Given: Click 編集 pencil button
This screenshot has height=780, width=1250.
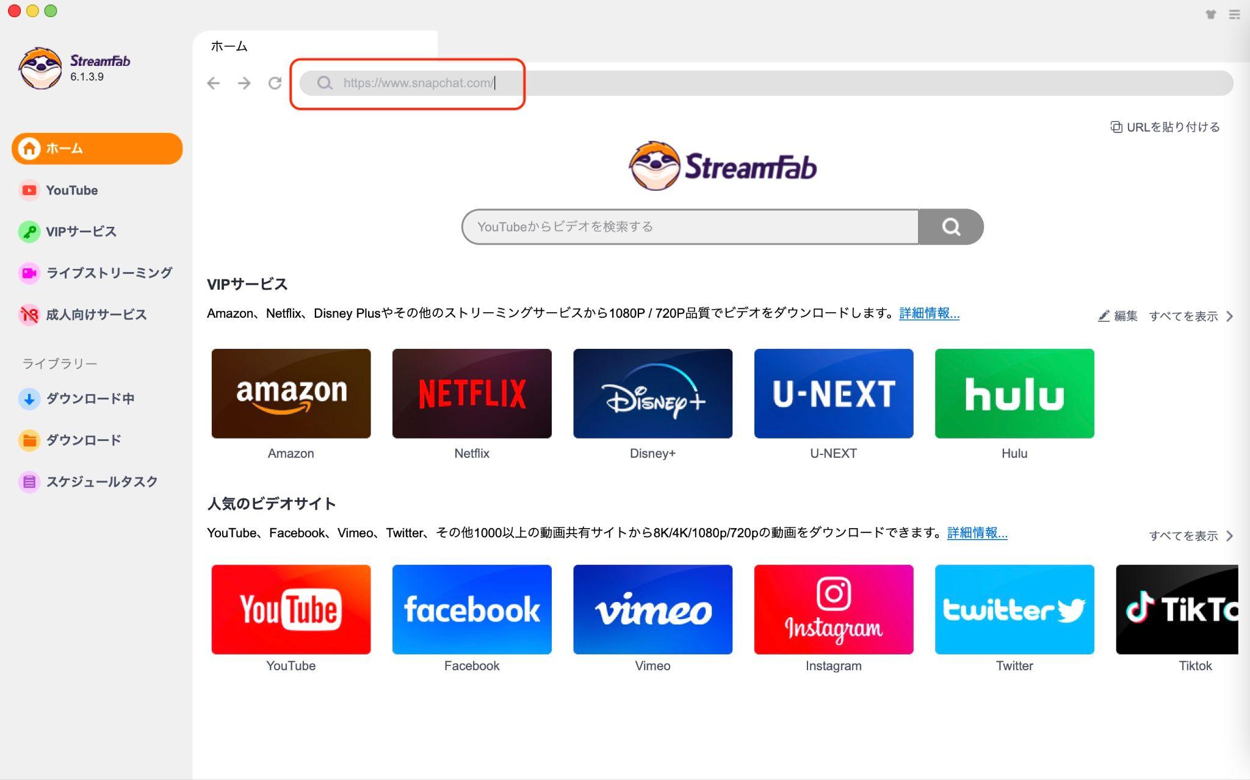Looking at the screenshot, I should (1118, 316).
